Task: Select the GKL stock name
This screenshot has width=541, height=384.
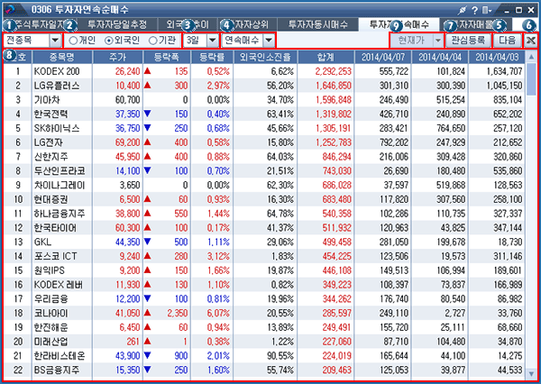Action: (x=42, y=242)
